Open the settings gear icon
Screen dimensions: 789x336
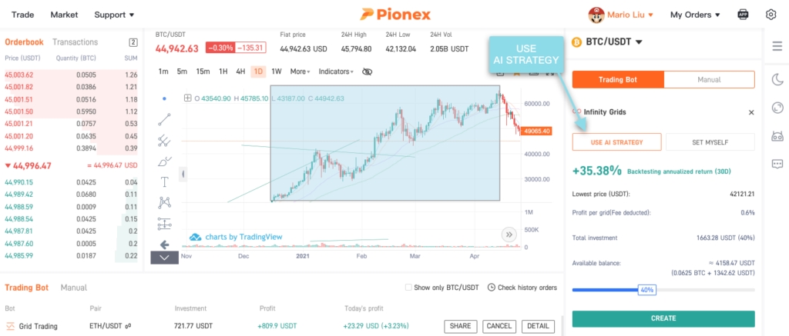tap(771, 15)
